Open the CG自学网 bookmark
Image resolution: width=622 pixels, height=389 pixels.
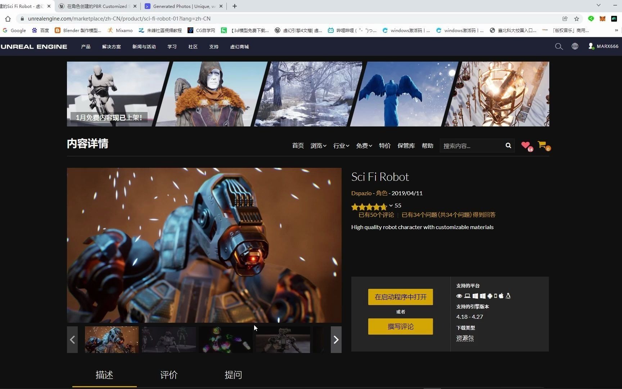pos(201,31)
